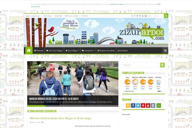This screenshot has width=192, height=128.
Task: Open the orange RSS button under Síguenos
Action: pyautogui.click(x=128, y=106)
